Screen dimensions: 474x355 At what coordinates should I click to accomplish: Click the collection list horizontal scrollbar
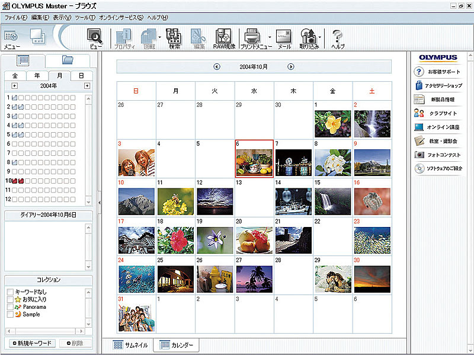click(x=45, y=331)
